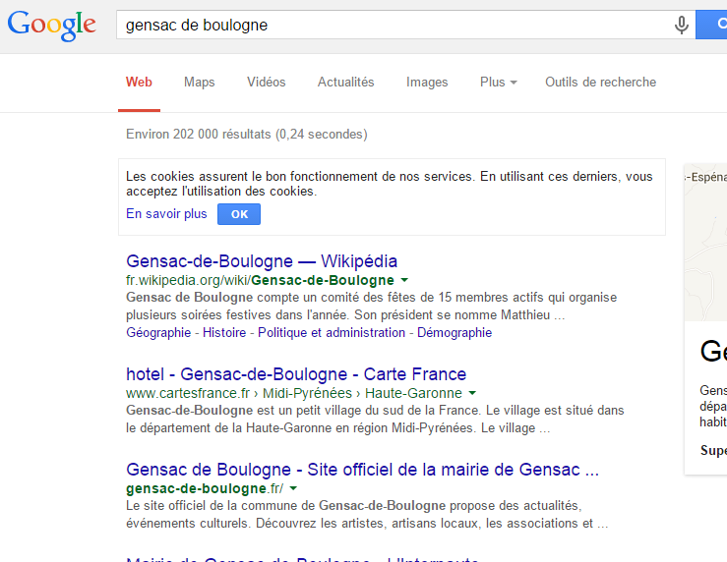Accept cookies with the OK button
Viewport: 727px width, 562px height.
pyautogui.click(x=239, y=214)
